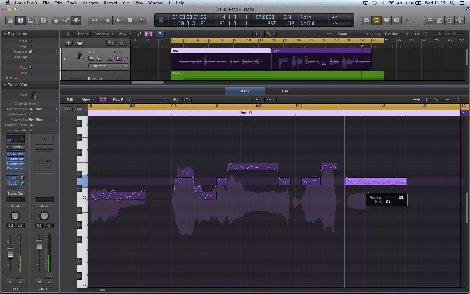Image resolution: width=470 pixels, height=294 pixels.
Task: Switch to the Track tab in the editor
Action: coord(245,91)
